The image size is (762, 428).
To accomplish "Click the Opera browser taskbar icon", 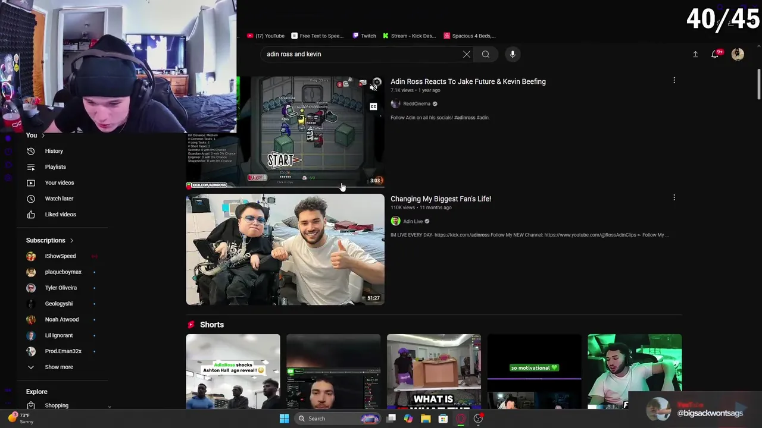I will click(461, 418).
